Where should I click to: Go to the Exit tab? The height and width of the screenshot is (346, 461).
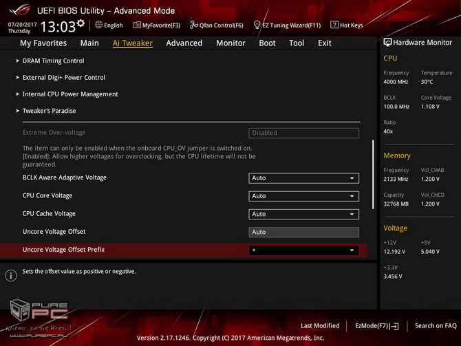pos(325,43)
